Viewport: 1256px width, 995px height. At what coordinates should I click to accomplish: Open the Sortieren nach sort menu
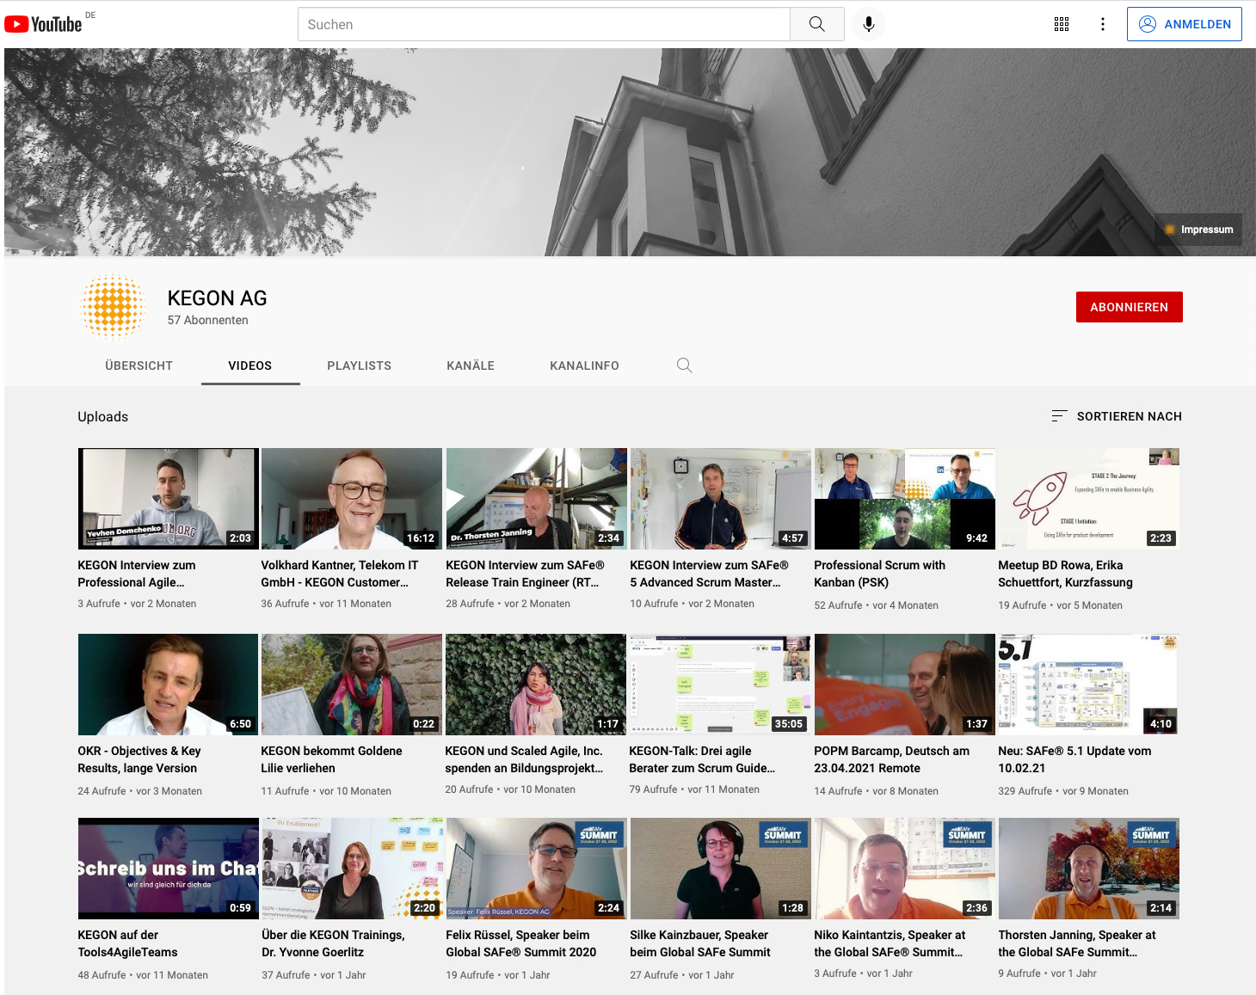tap(1117, 416)
